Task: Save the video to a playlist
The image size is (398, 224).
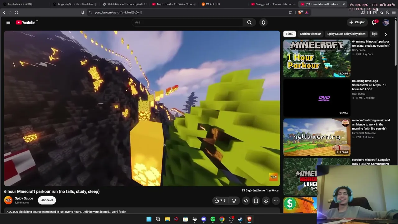Action: 256,201
